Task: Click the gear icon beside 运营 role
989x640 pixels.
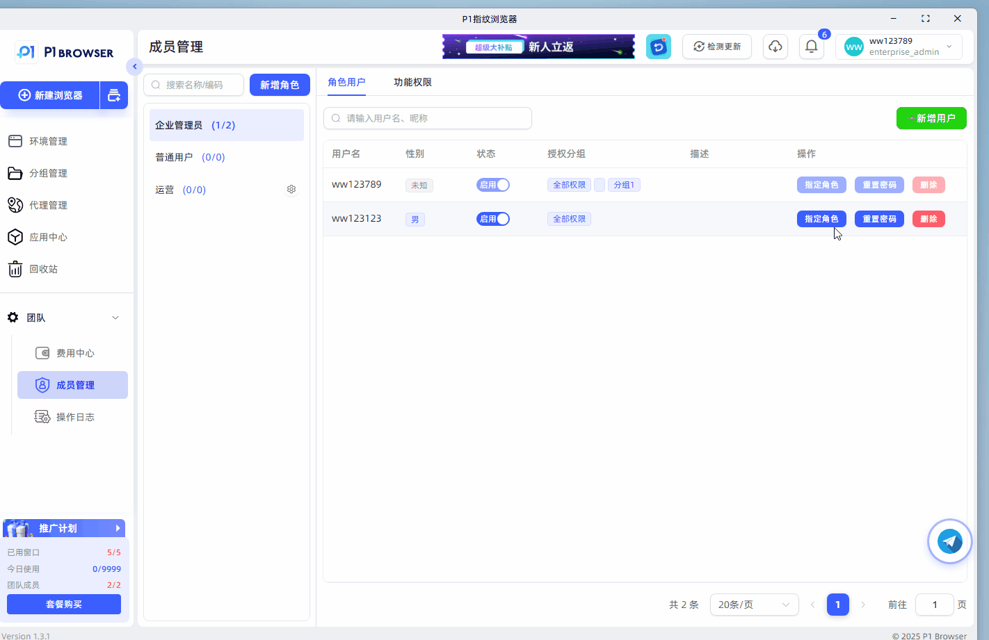Action: click(x=291, y=190)
